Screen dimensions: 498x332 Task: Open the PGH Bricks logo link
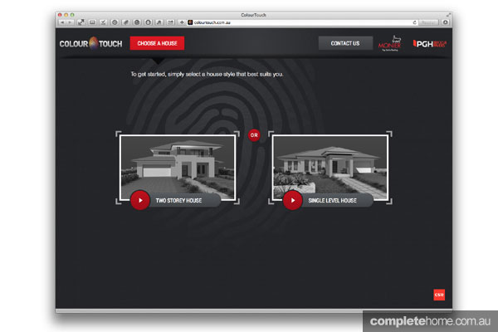pyautogui.click(x=429, y=44)
